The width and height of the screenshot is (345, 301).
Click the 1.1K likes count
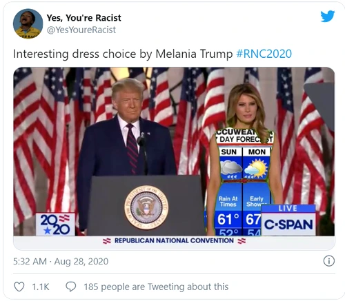point(41,287)
